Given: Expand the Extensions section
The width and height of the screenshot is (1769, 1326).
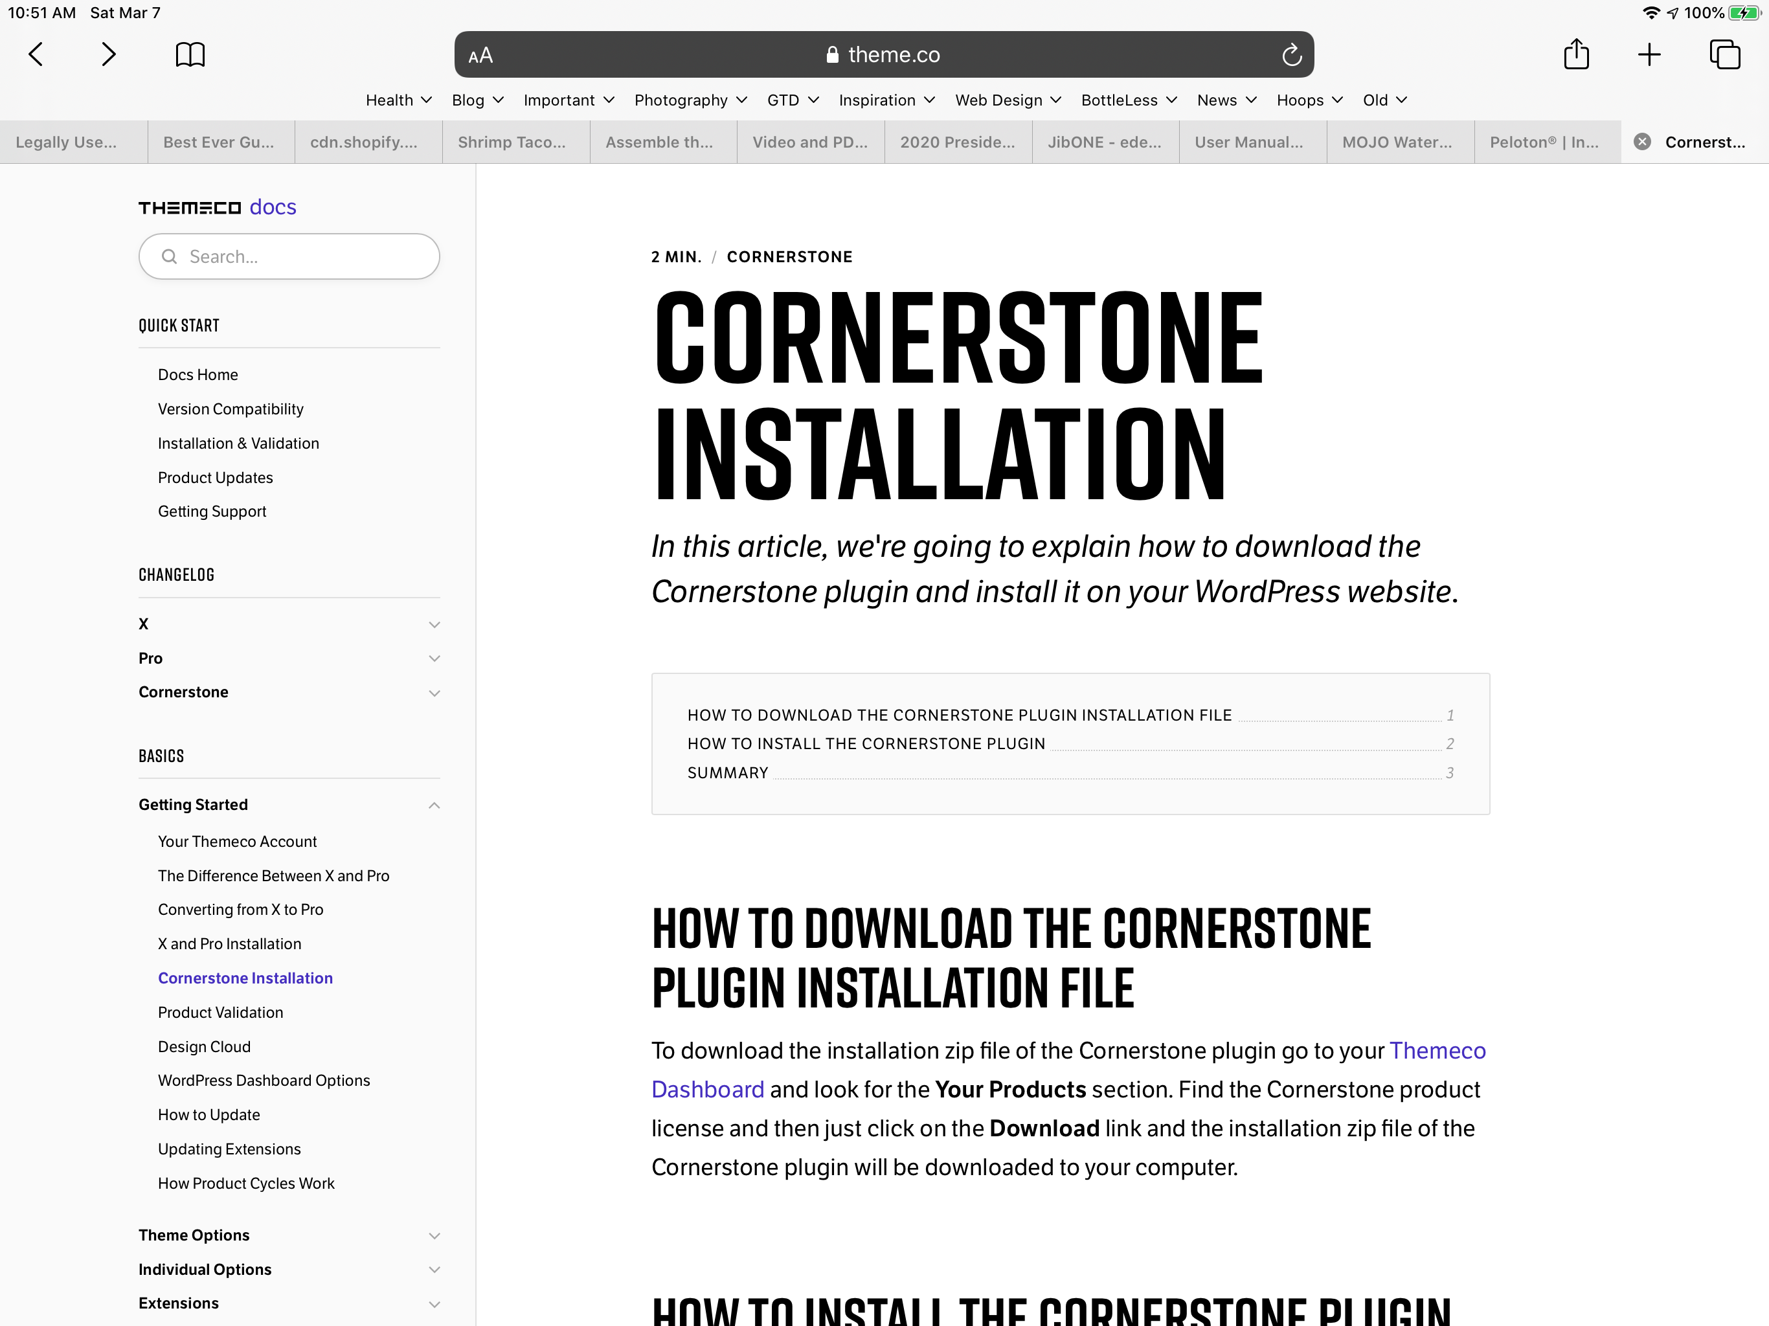Looking at the screenshot, I should 289,1303.
